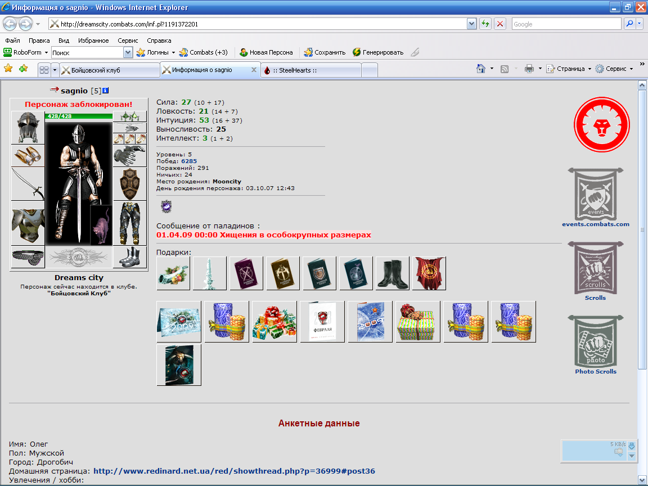This screenshot has height=486, width=648.
Task: Click the black boots gift icon
Action: 392,273
